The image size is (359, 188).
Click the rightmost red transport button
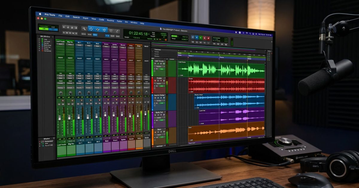click(x=209, y=38)
